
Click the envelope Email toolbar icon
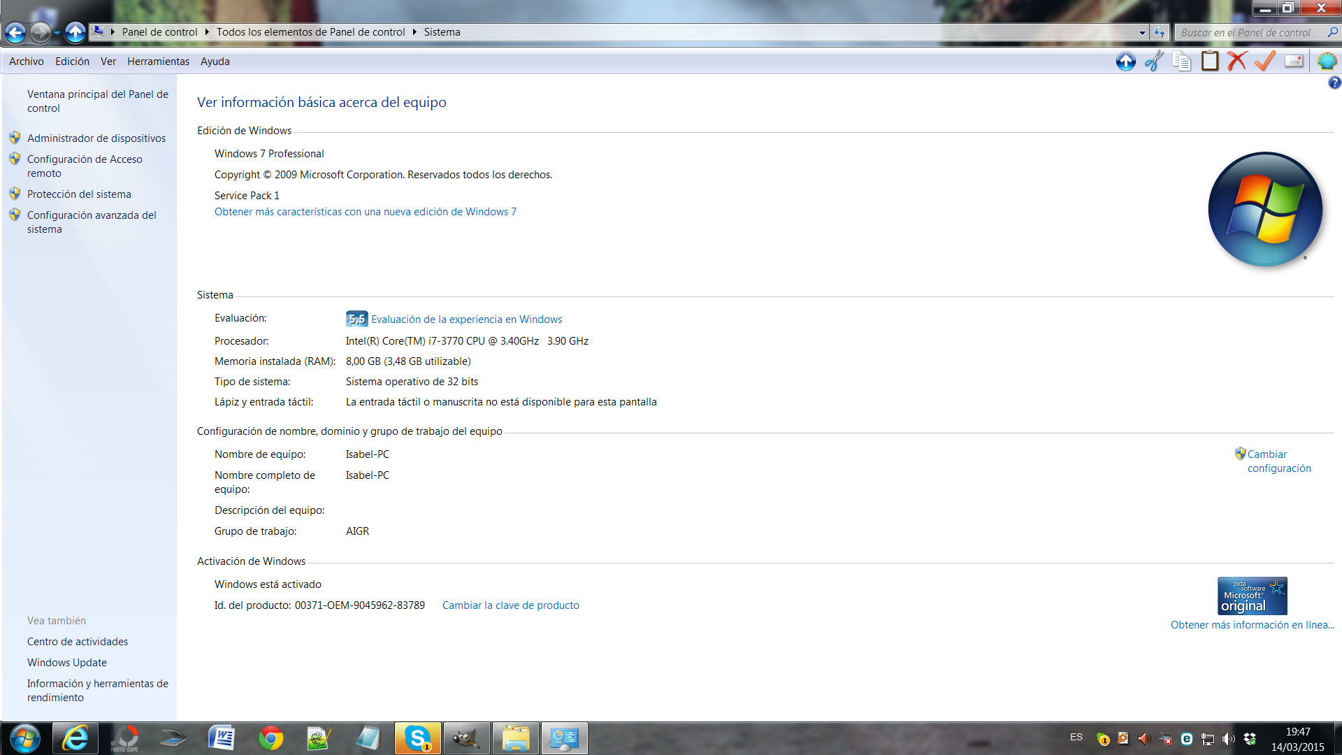pos(1294,62)
